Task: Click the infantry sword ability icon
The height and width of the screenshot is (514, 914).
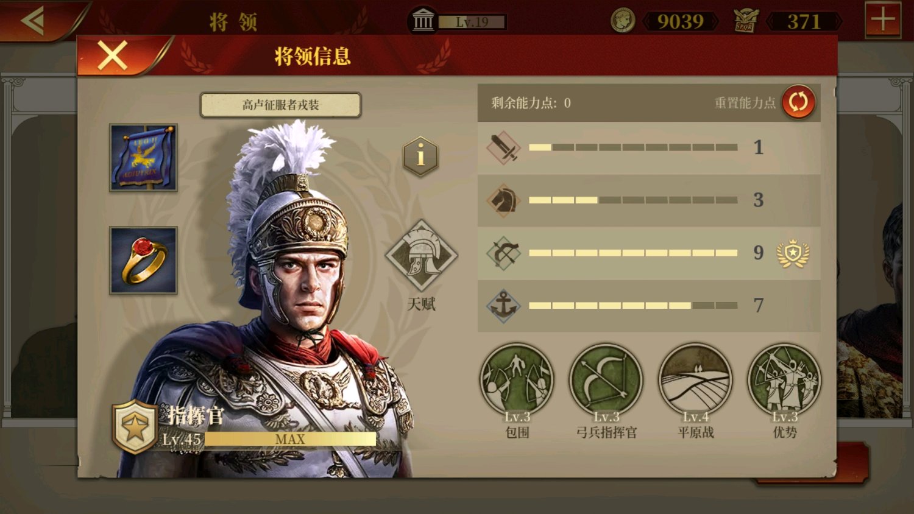Action: click(503, 148)
